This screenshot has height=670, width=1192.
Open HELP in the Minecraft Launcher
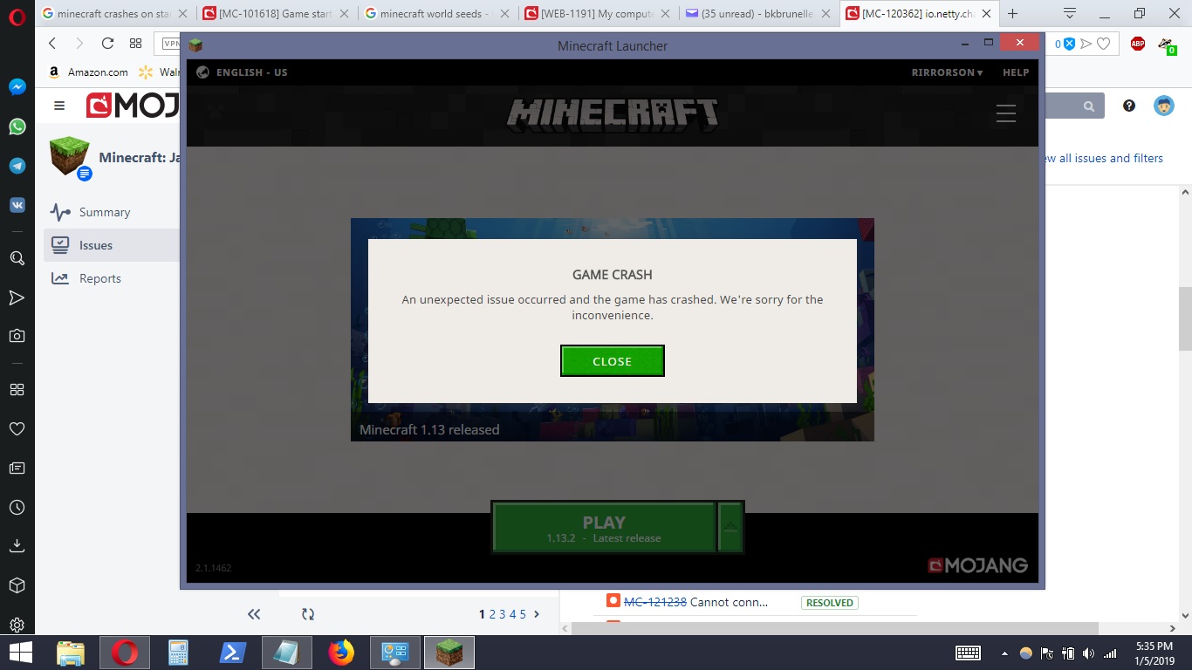[1016, 72]
